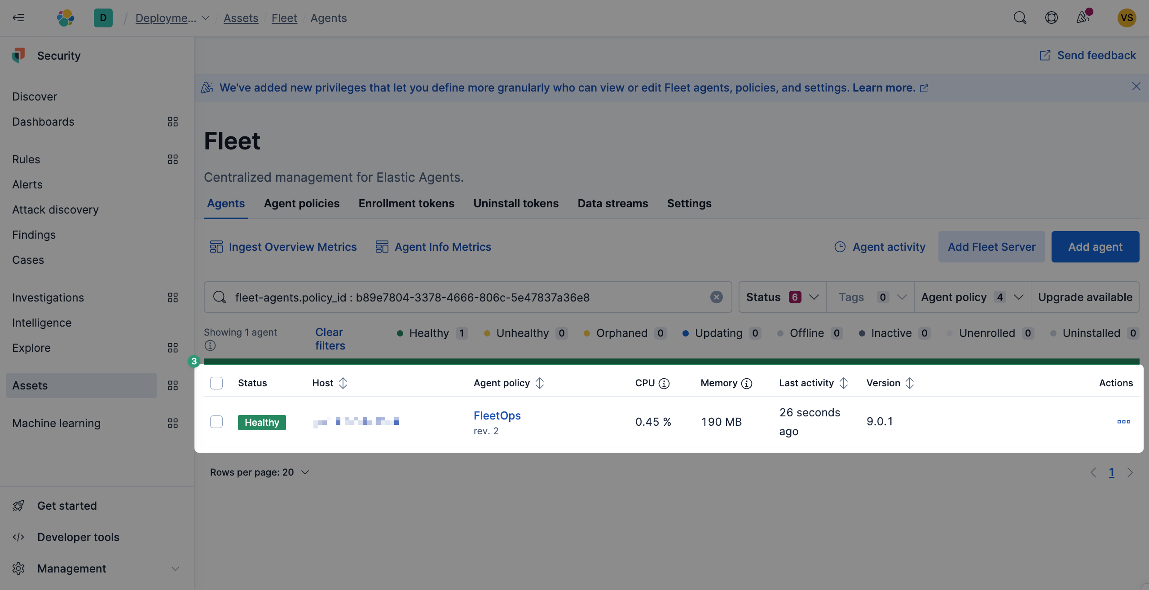
Task: Navigate to Fleet breadcrumb
Action: coord(284,18)
